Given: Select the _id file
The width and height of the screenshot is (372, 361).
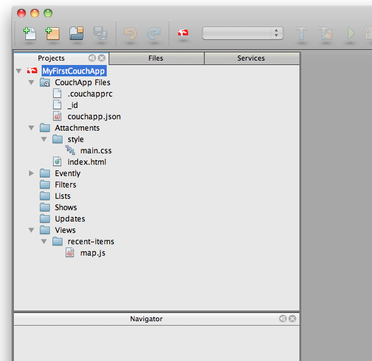Looking at the screenshot, I should [73, 105].
